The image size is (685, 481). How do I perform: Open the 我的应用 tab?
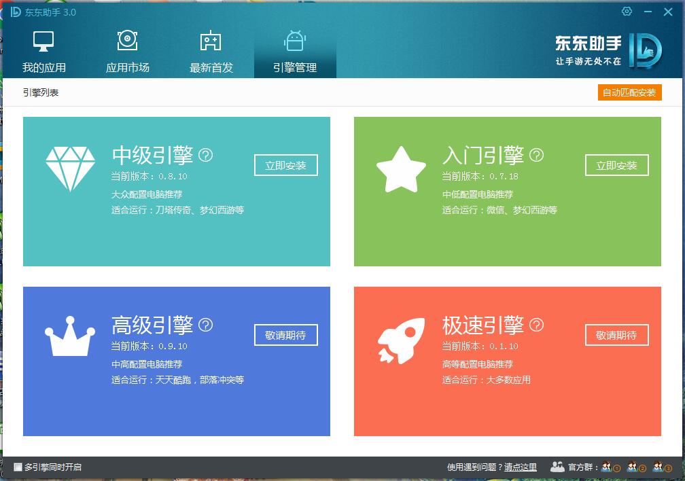coord(43,52)
